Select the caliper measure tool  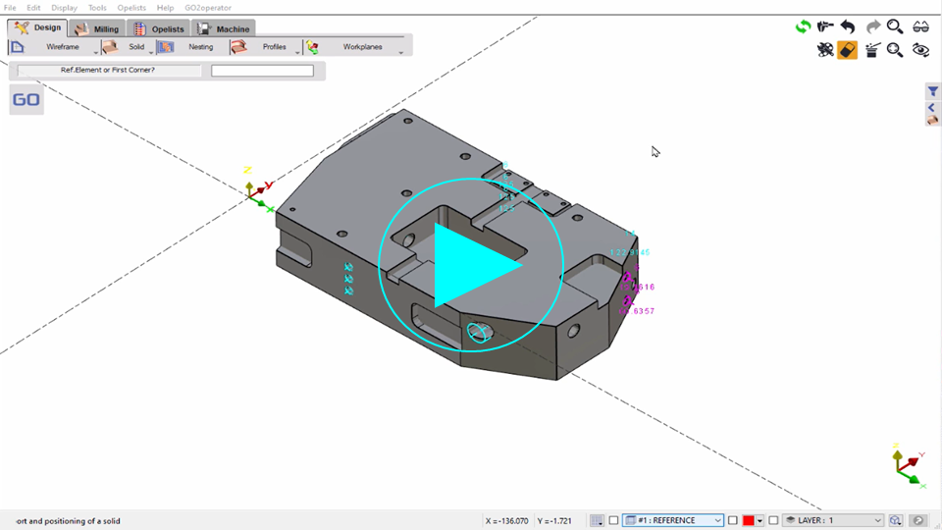pos(825,27)
